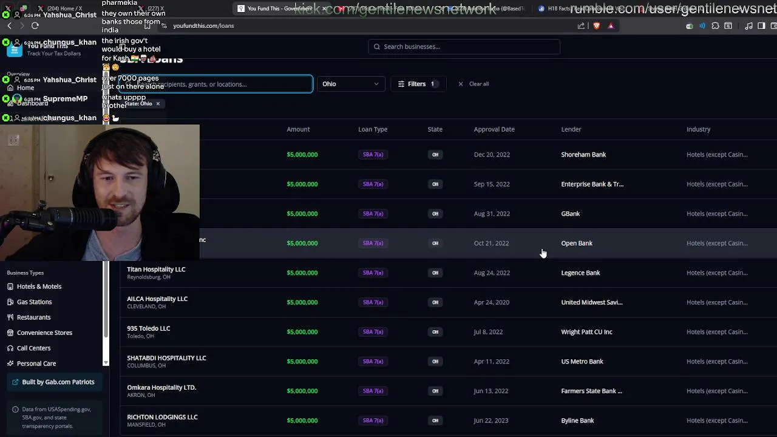The height and width of the screenshot is (437, 777).
Task: Click the green toggle extension icon in toolbar
Action: tap(690, 26)
